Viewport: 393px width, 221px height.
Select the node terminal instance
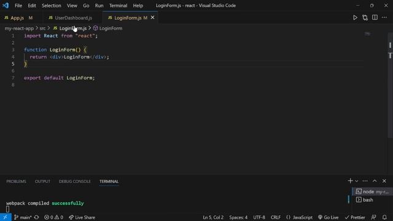372,192
